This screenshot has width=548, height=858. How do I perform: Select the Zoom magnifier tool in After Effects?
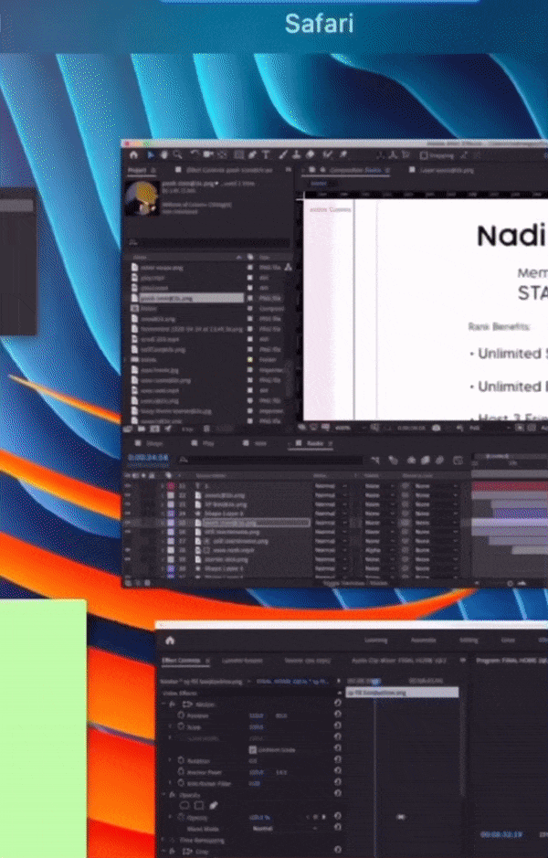[177, 154]
